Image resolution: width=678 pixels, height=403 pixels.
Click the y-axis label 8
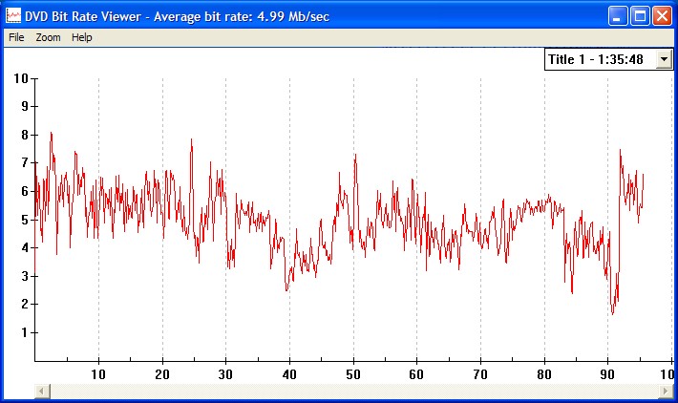[x=25, y=135]
